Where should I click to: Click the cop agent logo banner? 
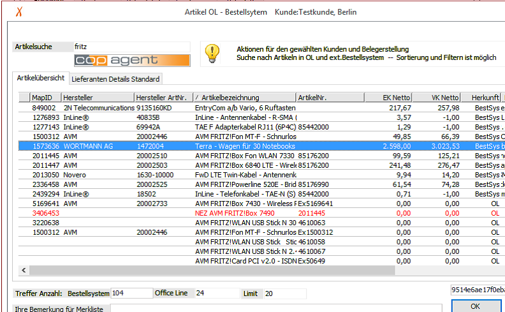coord(132,60)
